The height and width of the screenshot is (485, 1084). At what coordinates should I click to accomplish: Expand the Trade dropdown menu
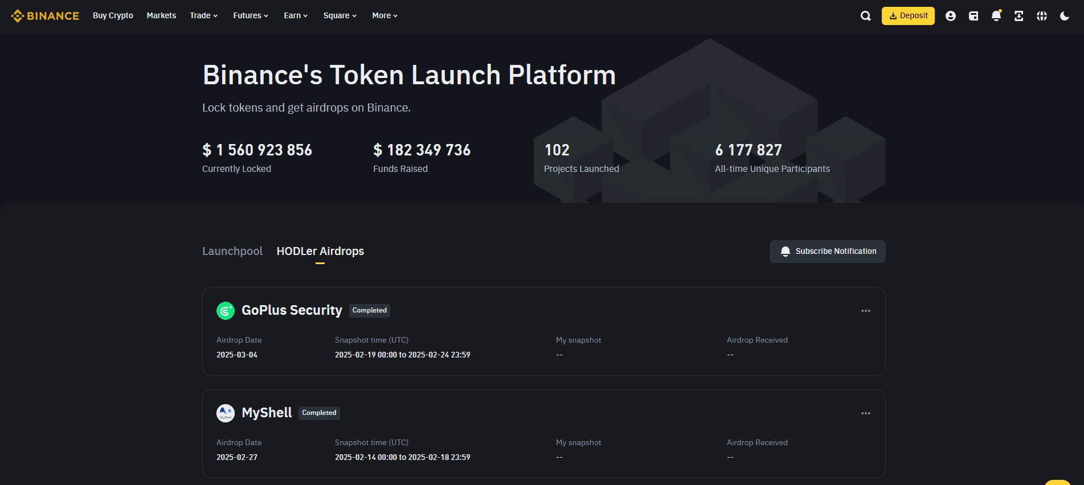tap(204, 16)
